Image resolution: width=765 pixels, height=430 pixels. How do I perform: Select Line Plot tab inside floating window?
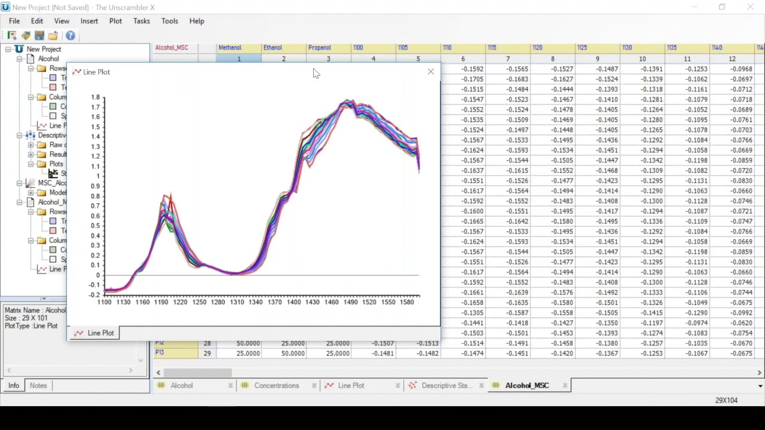[94, 333]
